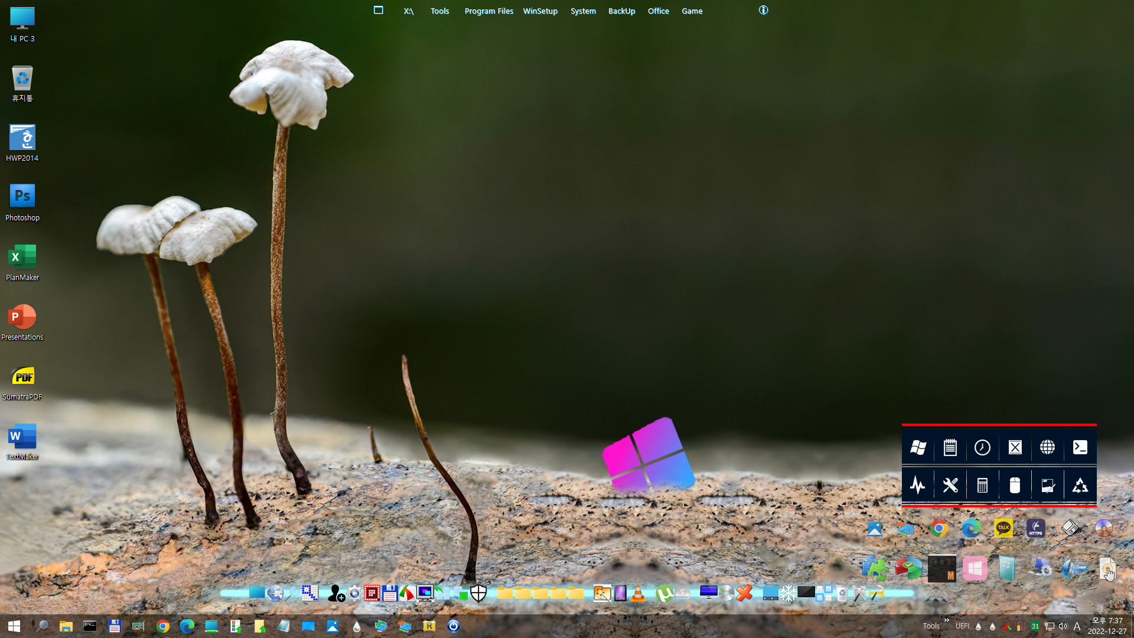Screen dimensions: 1134x638
Task: Click the snowflake icon in dock
Action: click(x=788, y=593)
